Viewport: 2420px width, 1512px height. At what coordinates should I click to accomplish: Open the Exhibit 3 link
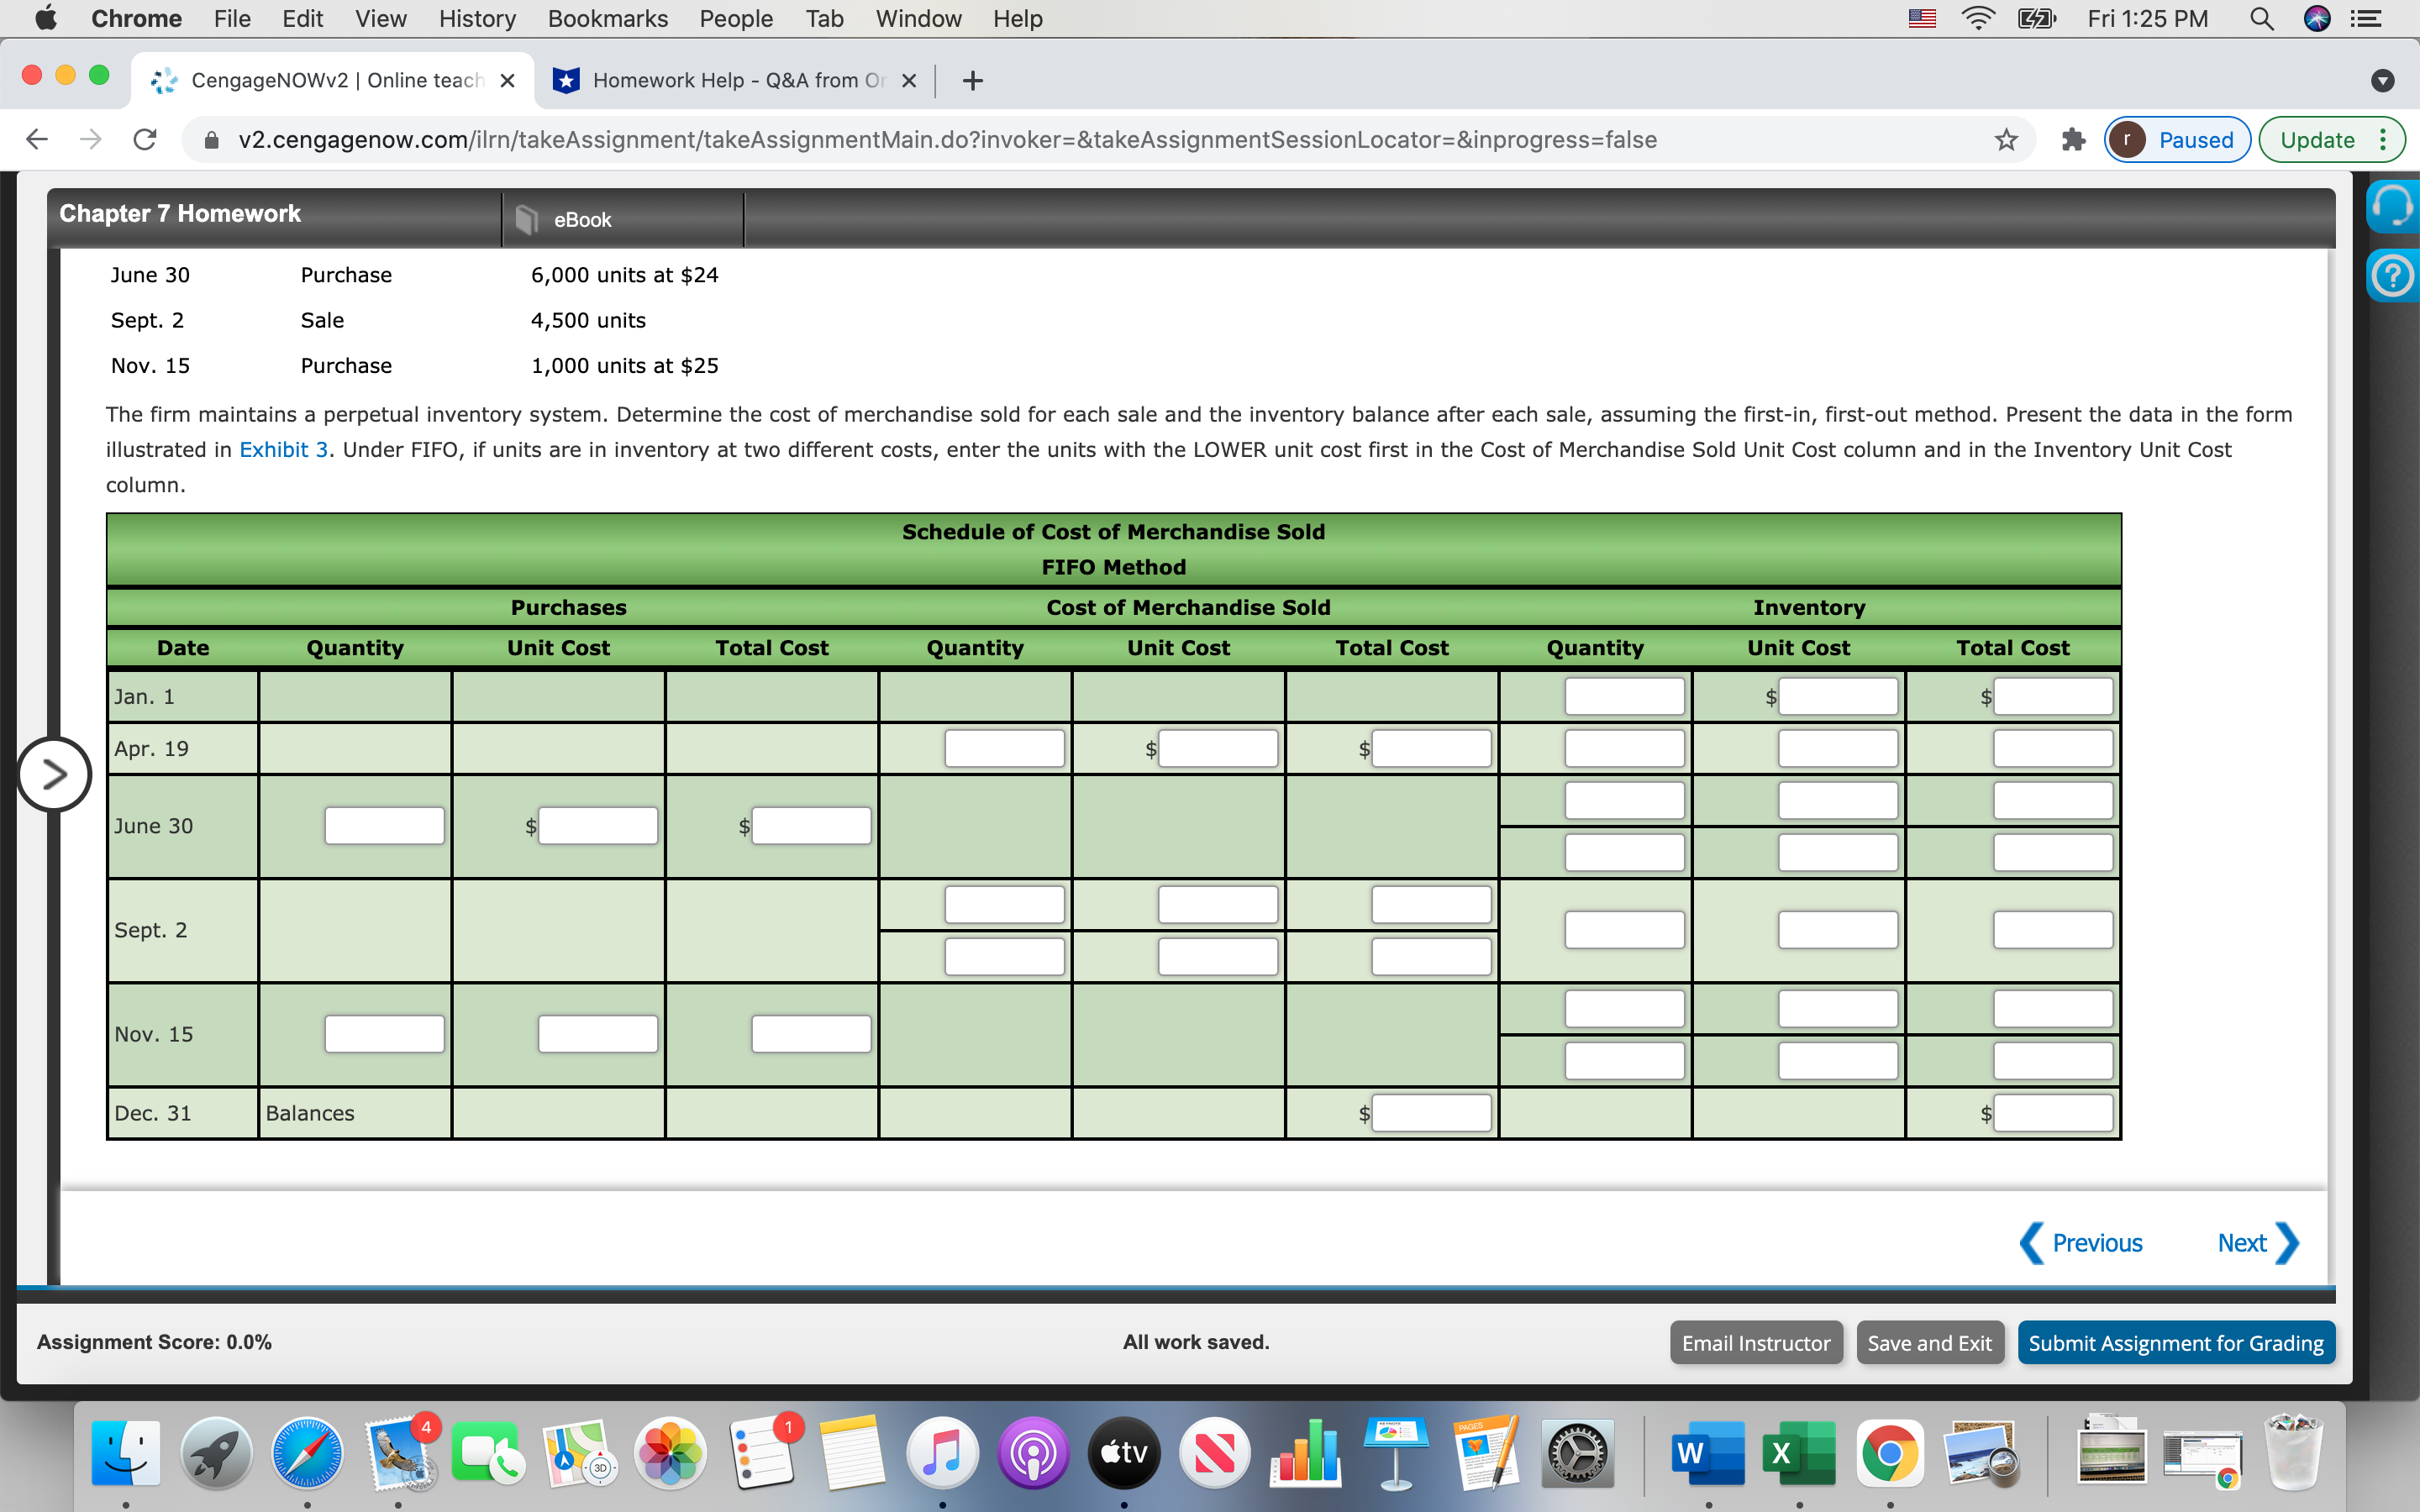pyautogui.click(x=283, y=449)
